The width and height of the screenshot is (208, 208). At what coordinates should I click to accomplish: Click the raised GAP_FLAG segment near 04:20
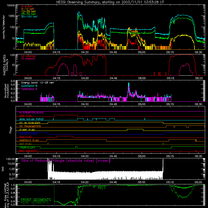pos(66,115)
